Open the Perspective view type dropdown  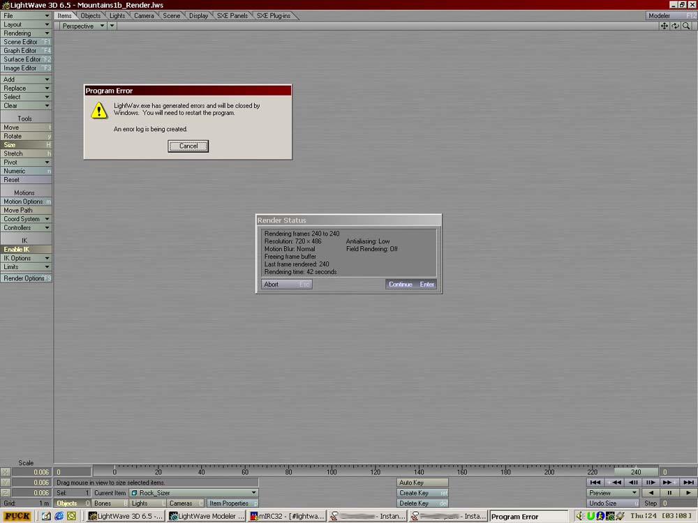[x=83, y=26]
